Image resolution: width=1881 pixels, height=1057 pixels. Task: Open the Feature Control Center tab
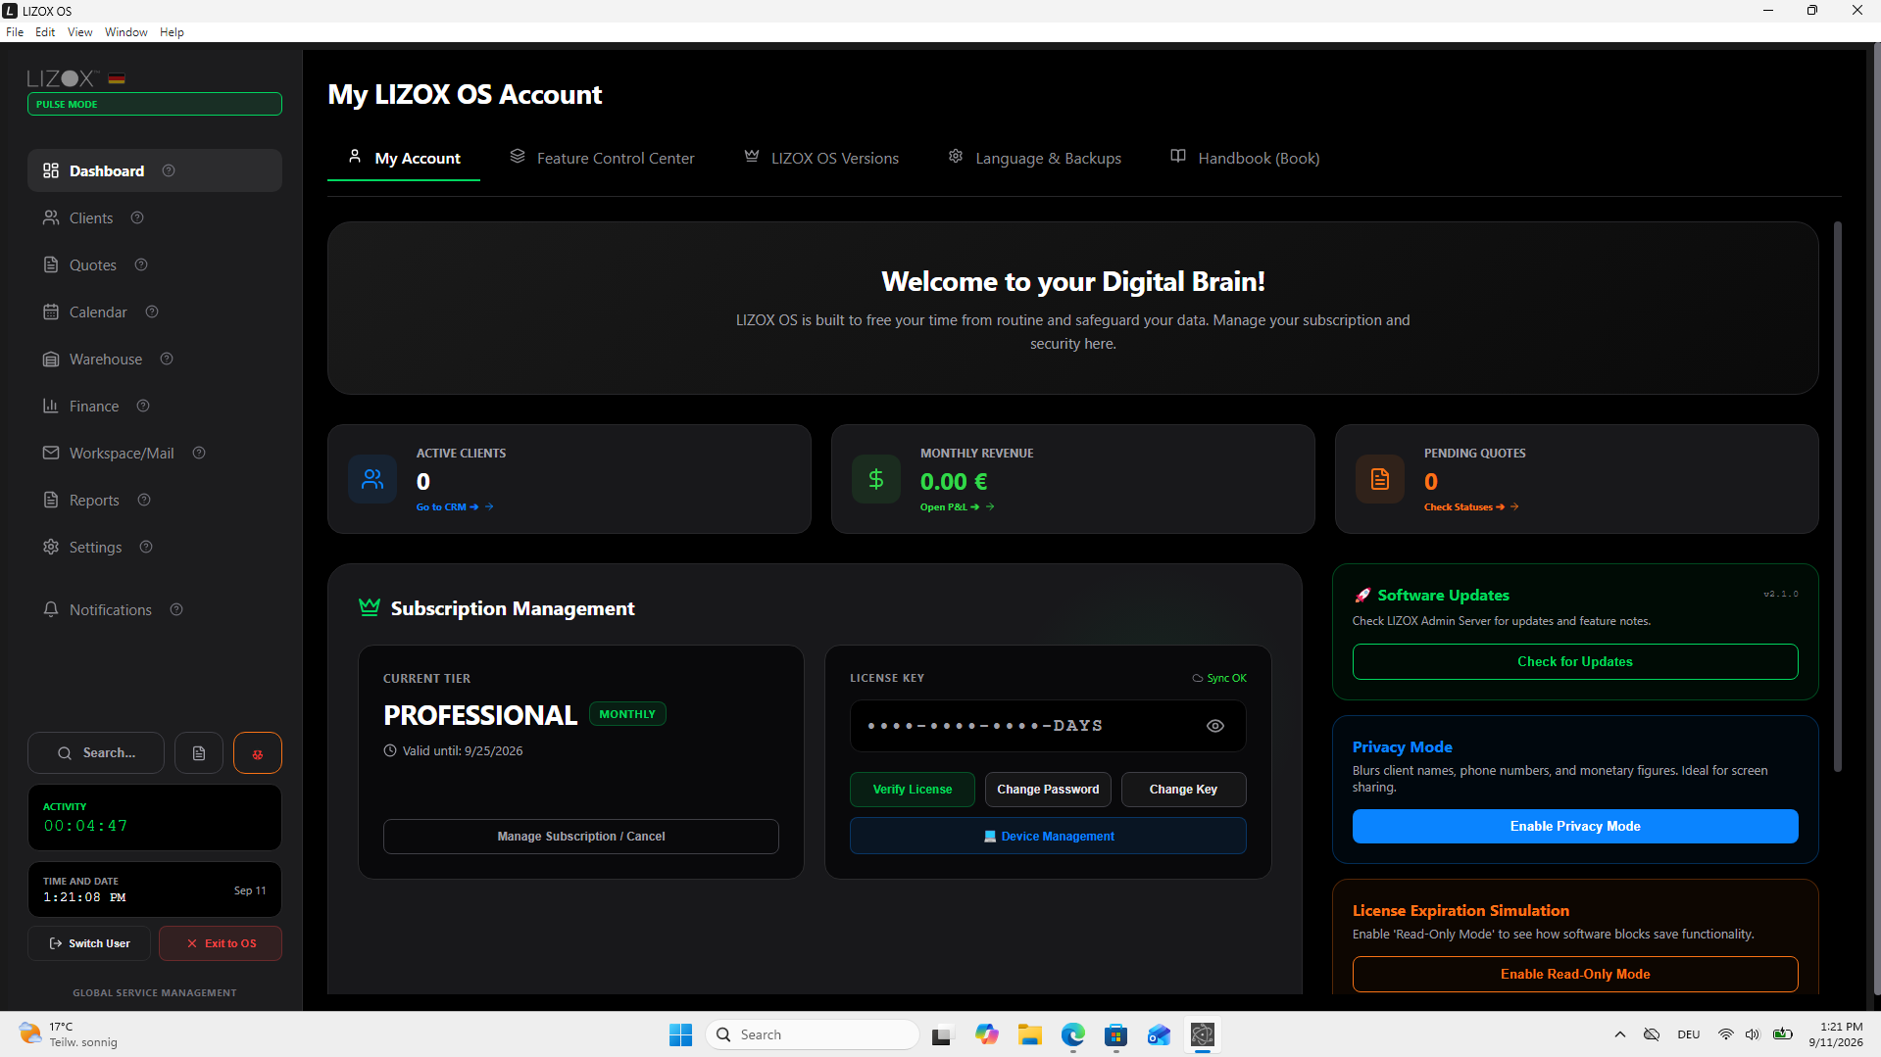[602, 158]
